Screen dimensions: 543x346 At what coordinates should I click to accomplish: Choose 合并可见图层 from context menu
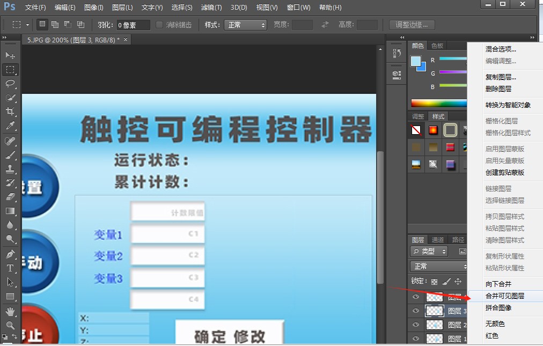coord(505,296)
